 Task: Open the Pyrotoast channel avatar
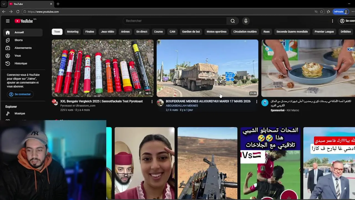pos(55,102)
